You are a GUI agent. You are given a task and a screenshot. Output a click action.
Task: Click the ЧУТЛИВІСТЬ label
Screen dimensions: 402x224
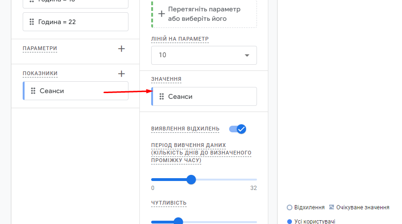[x=169, y=203]
